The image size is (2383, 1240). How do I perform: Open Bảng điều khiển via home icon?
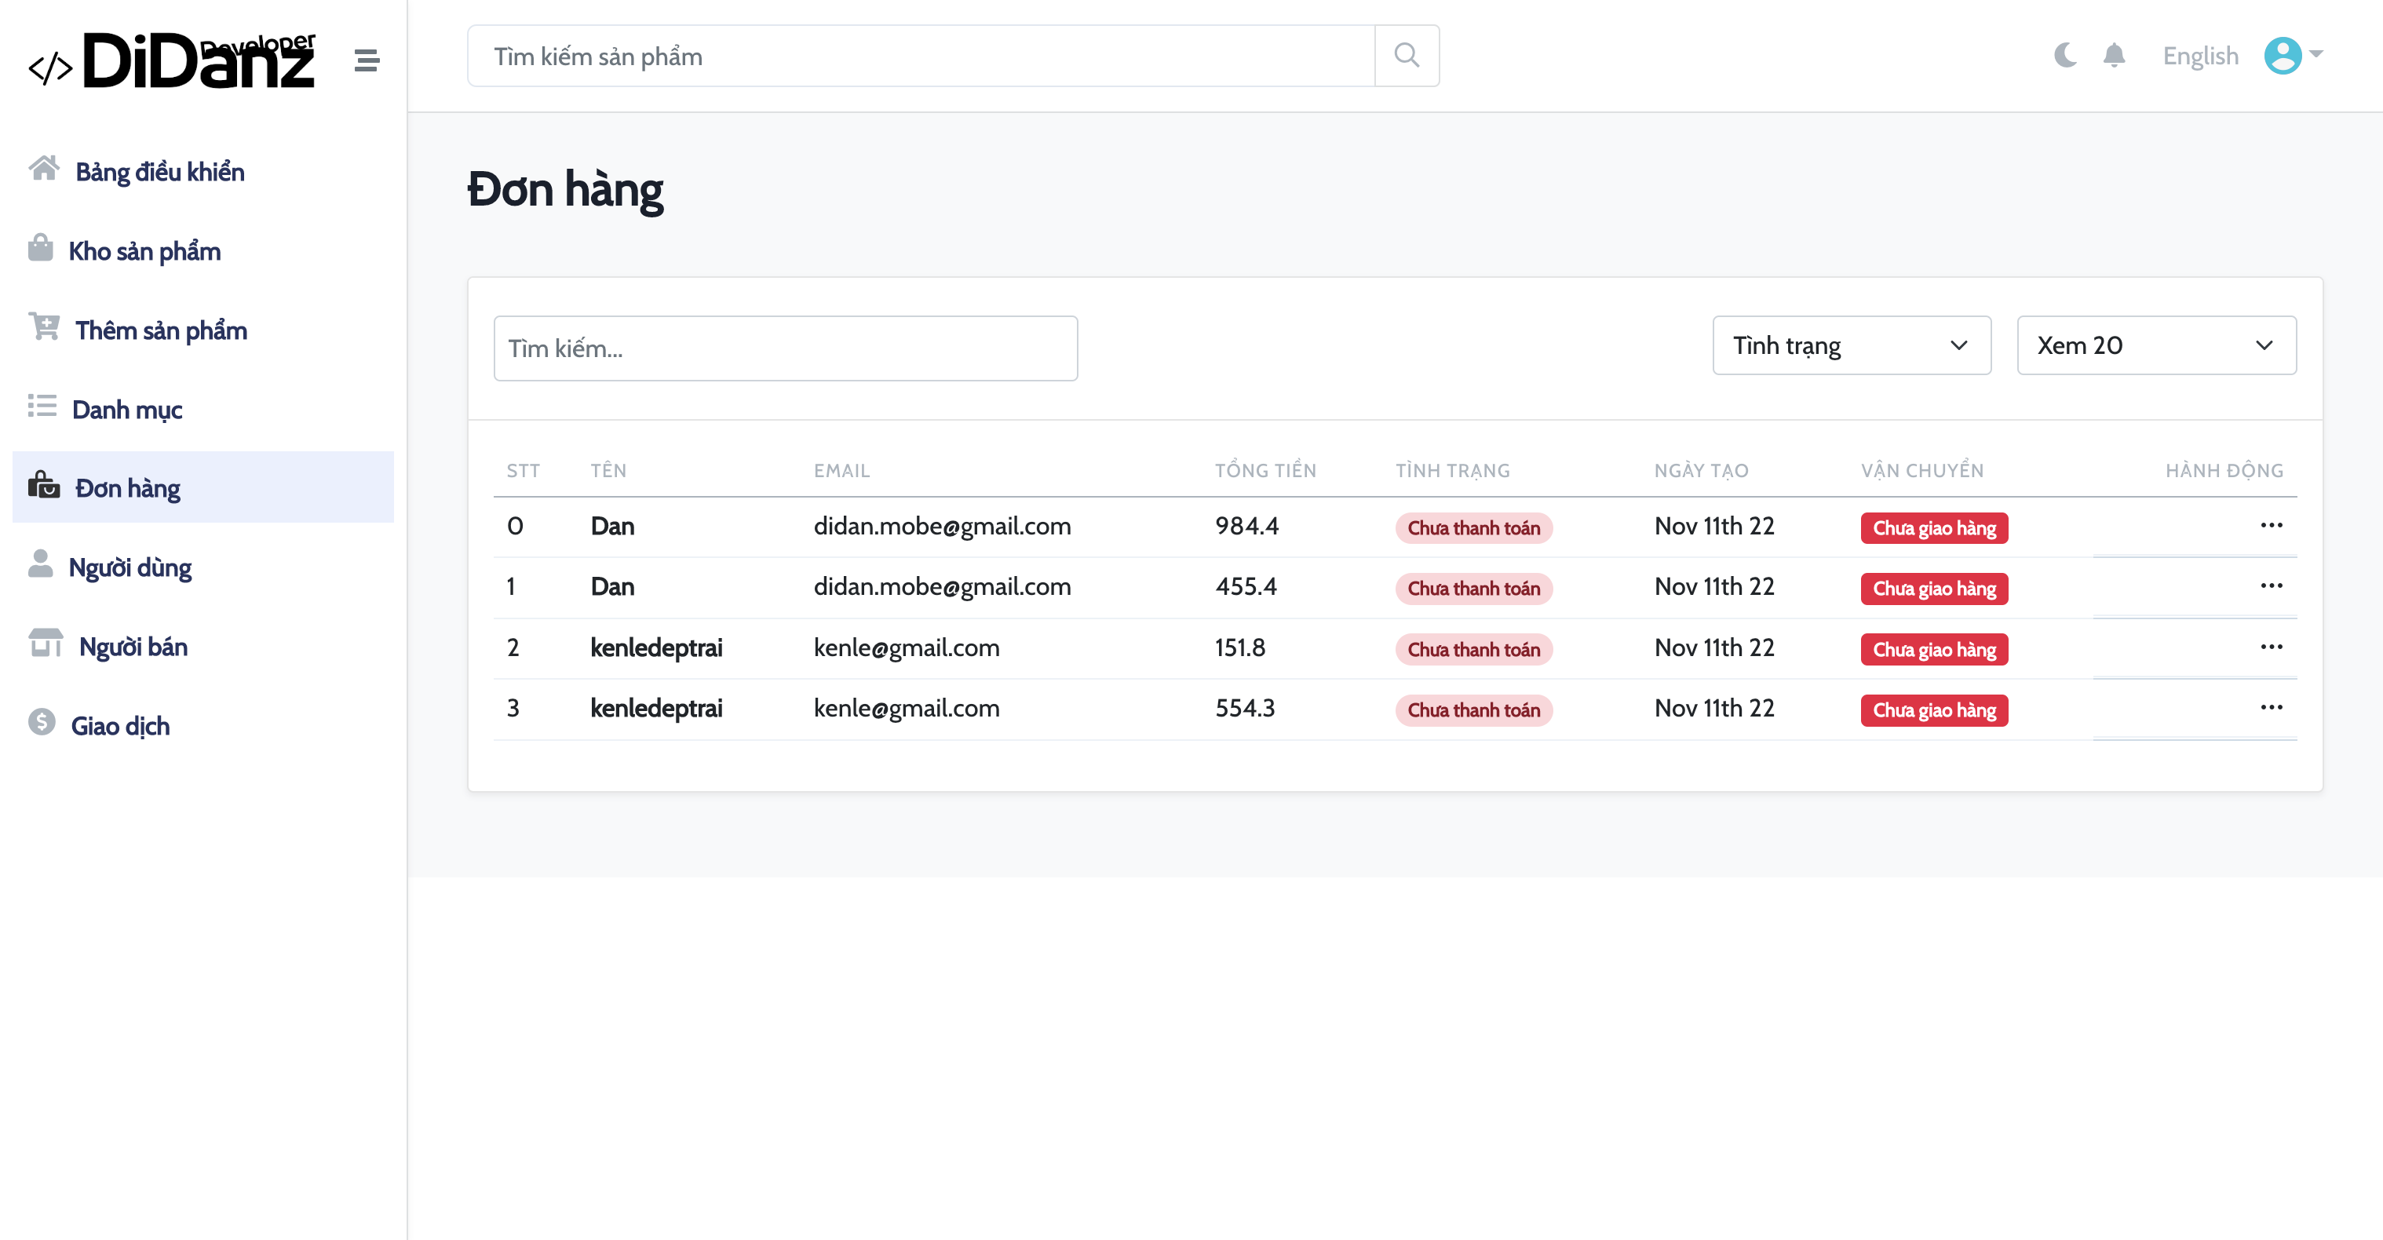point(42,170)
